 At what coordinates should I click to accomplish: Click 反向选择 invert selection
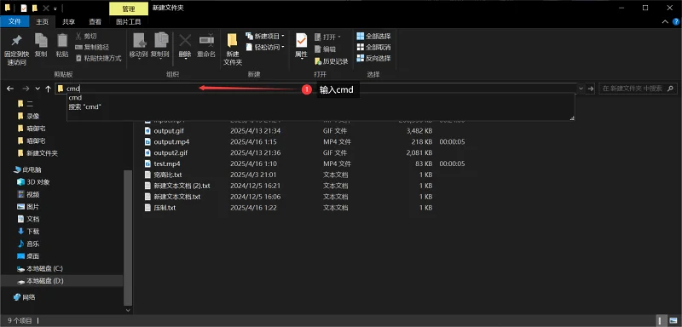coord(373,58)
